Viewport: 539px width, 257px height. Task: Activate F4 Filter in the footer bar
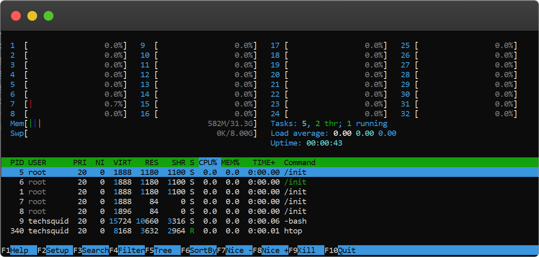coord(127,250)
